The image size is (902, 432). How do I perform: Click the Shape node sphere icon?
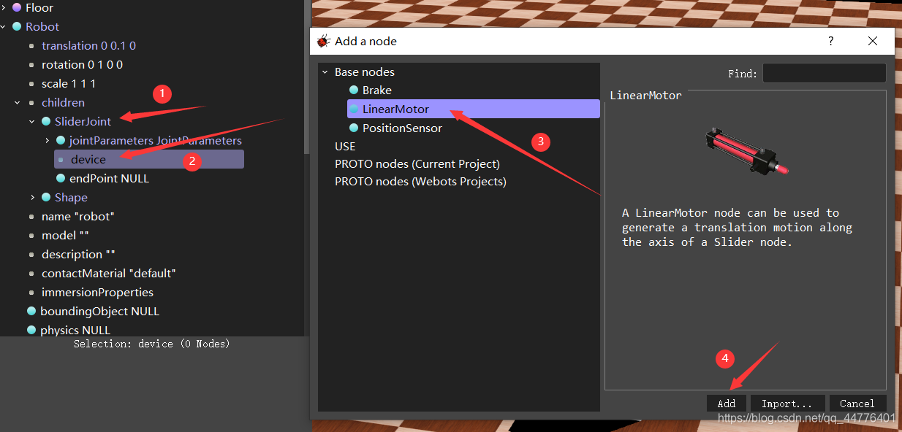point(46,197)
